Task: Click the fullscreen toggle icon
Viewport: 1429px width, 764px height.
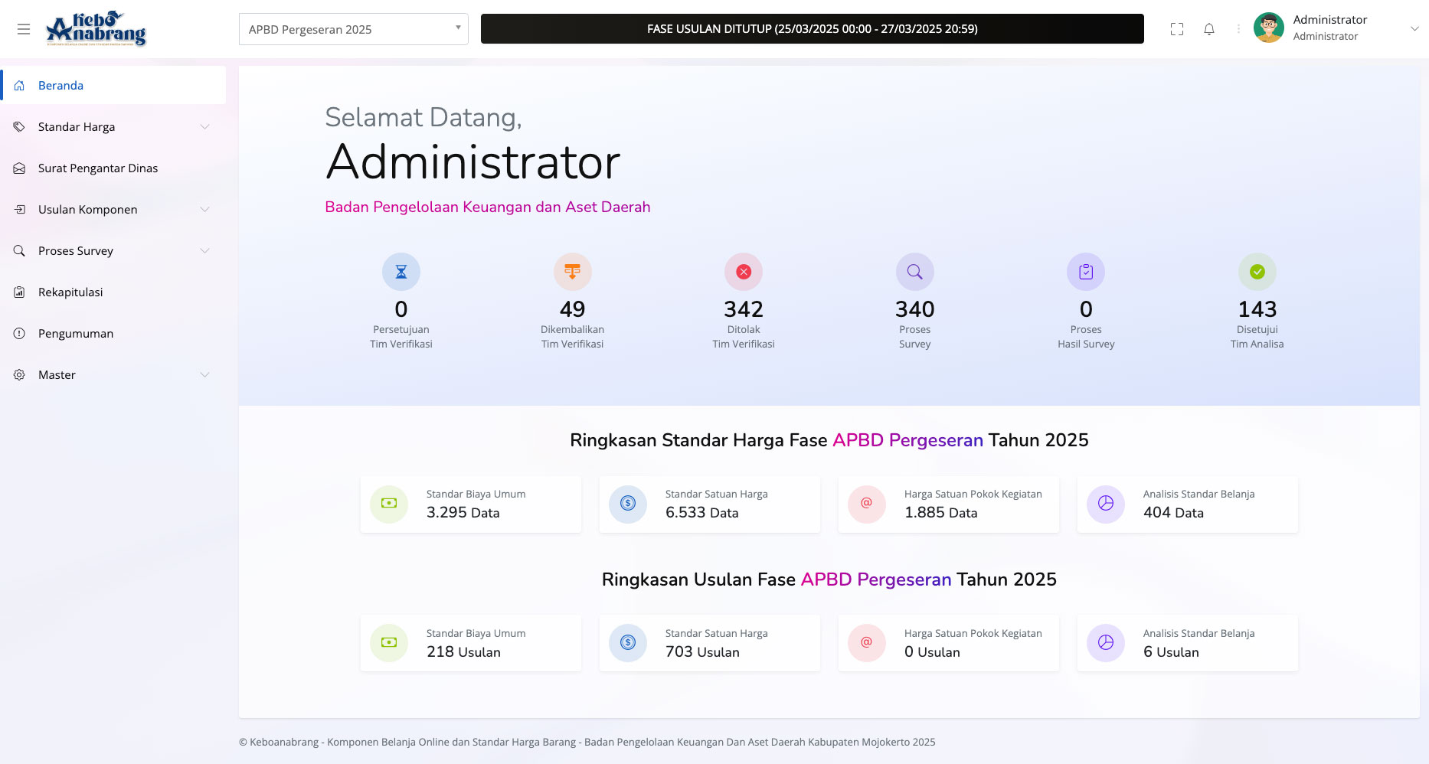Action: click(x=1177, y=29)
